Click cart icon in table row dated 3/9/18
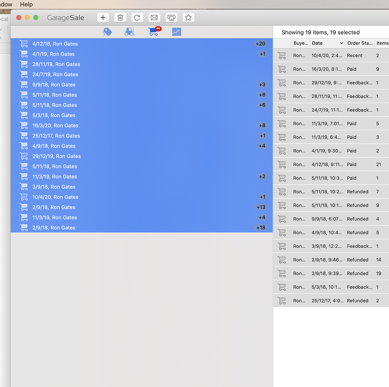The image size is (389, 387). [282, 246]
